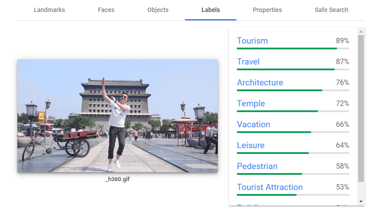The width and height of the screenshot is (371, 214).
Task: Open the Tourist Attraction label
Action: (269, 187)
